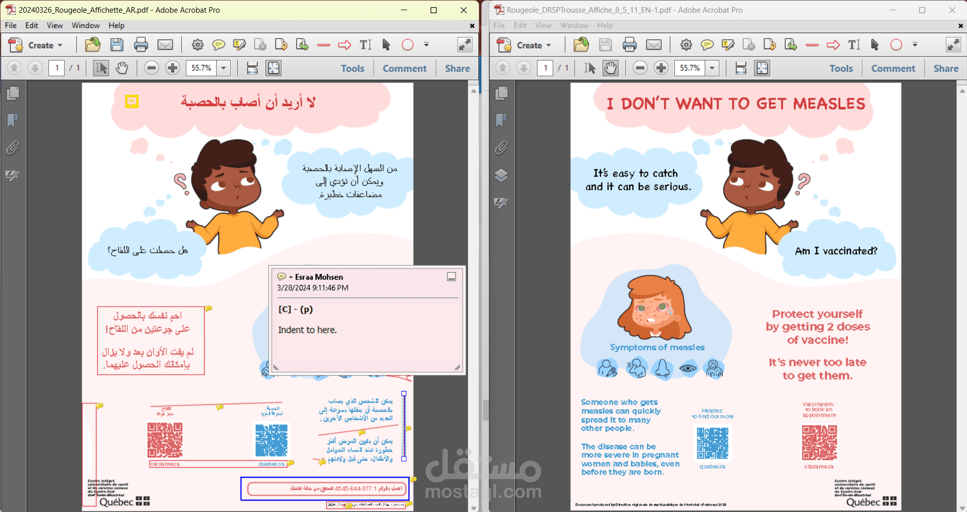This screenshot has width=967, height=512.
Task: Open Share pane in left window
Action: coord(458,68)
